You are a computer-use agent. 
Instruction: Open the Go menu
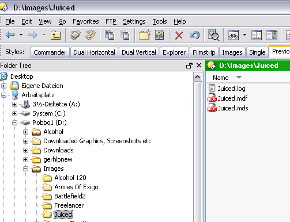point(62,21)
